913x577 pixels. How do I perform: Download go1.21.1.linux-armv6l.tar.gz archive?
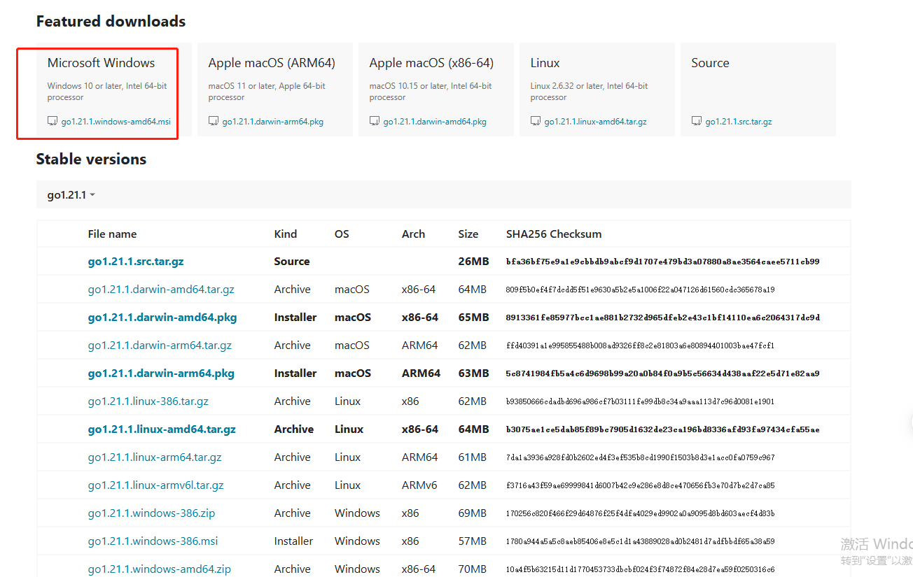[156, 485]
